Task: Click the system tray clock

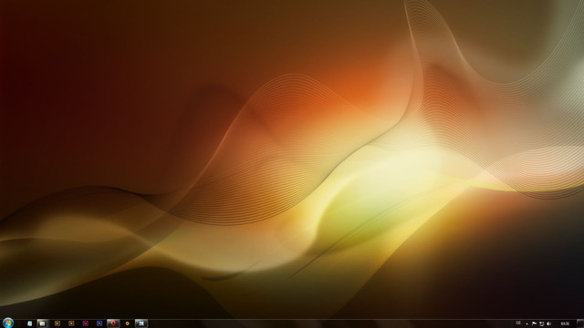Action: coord(565,323)
